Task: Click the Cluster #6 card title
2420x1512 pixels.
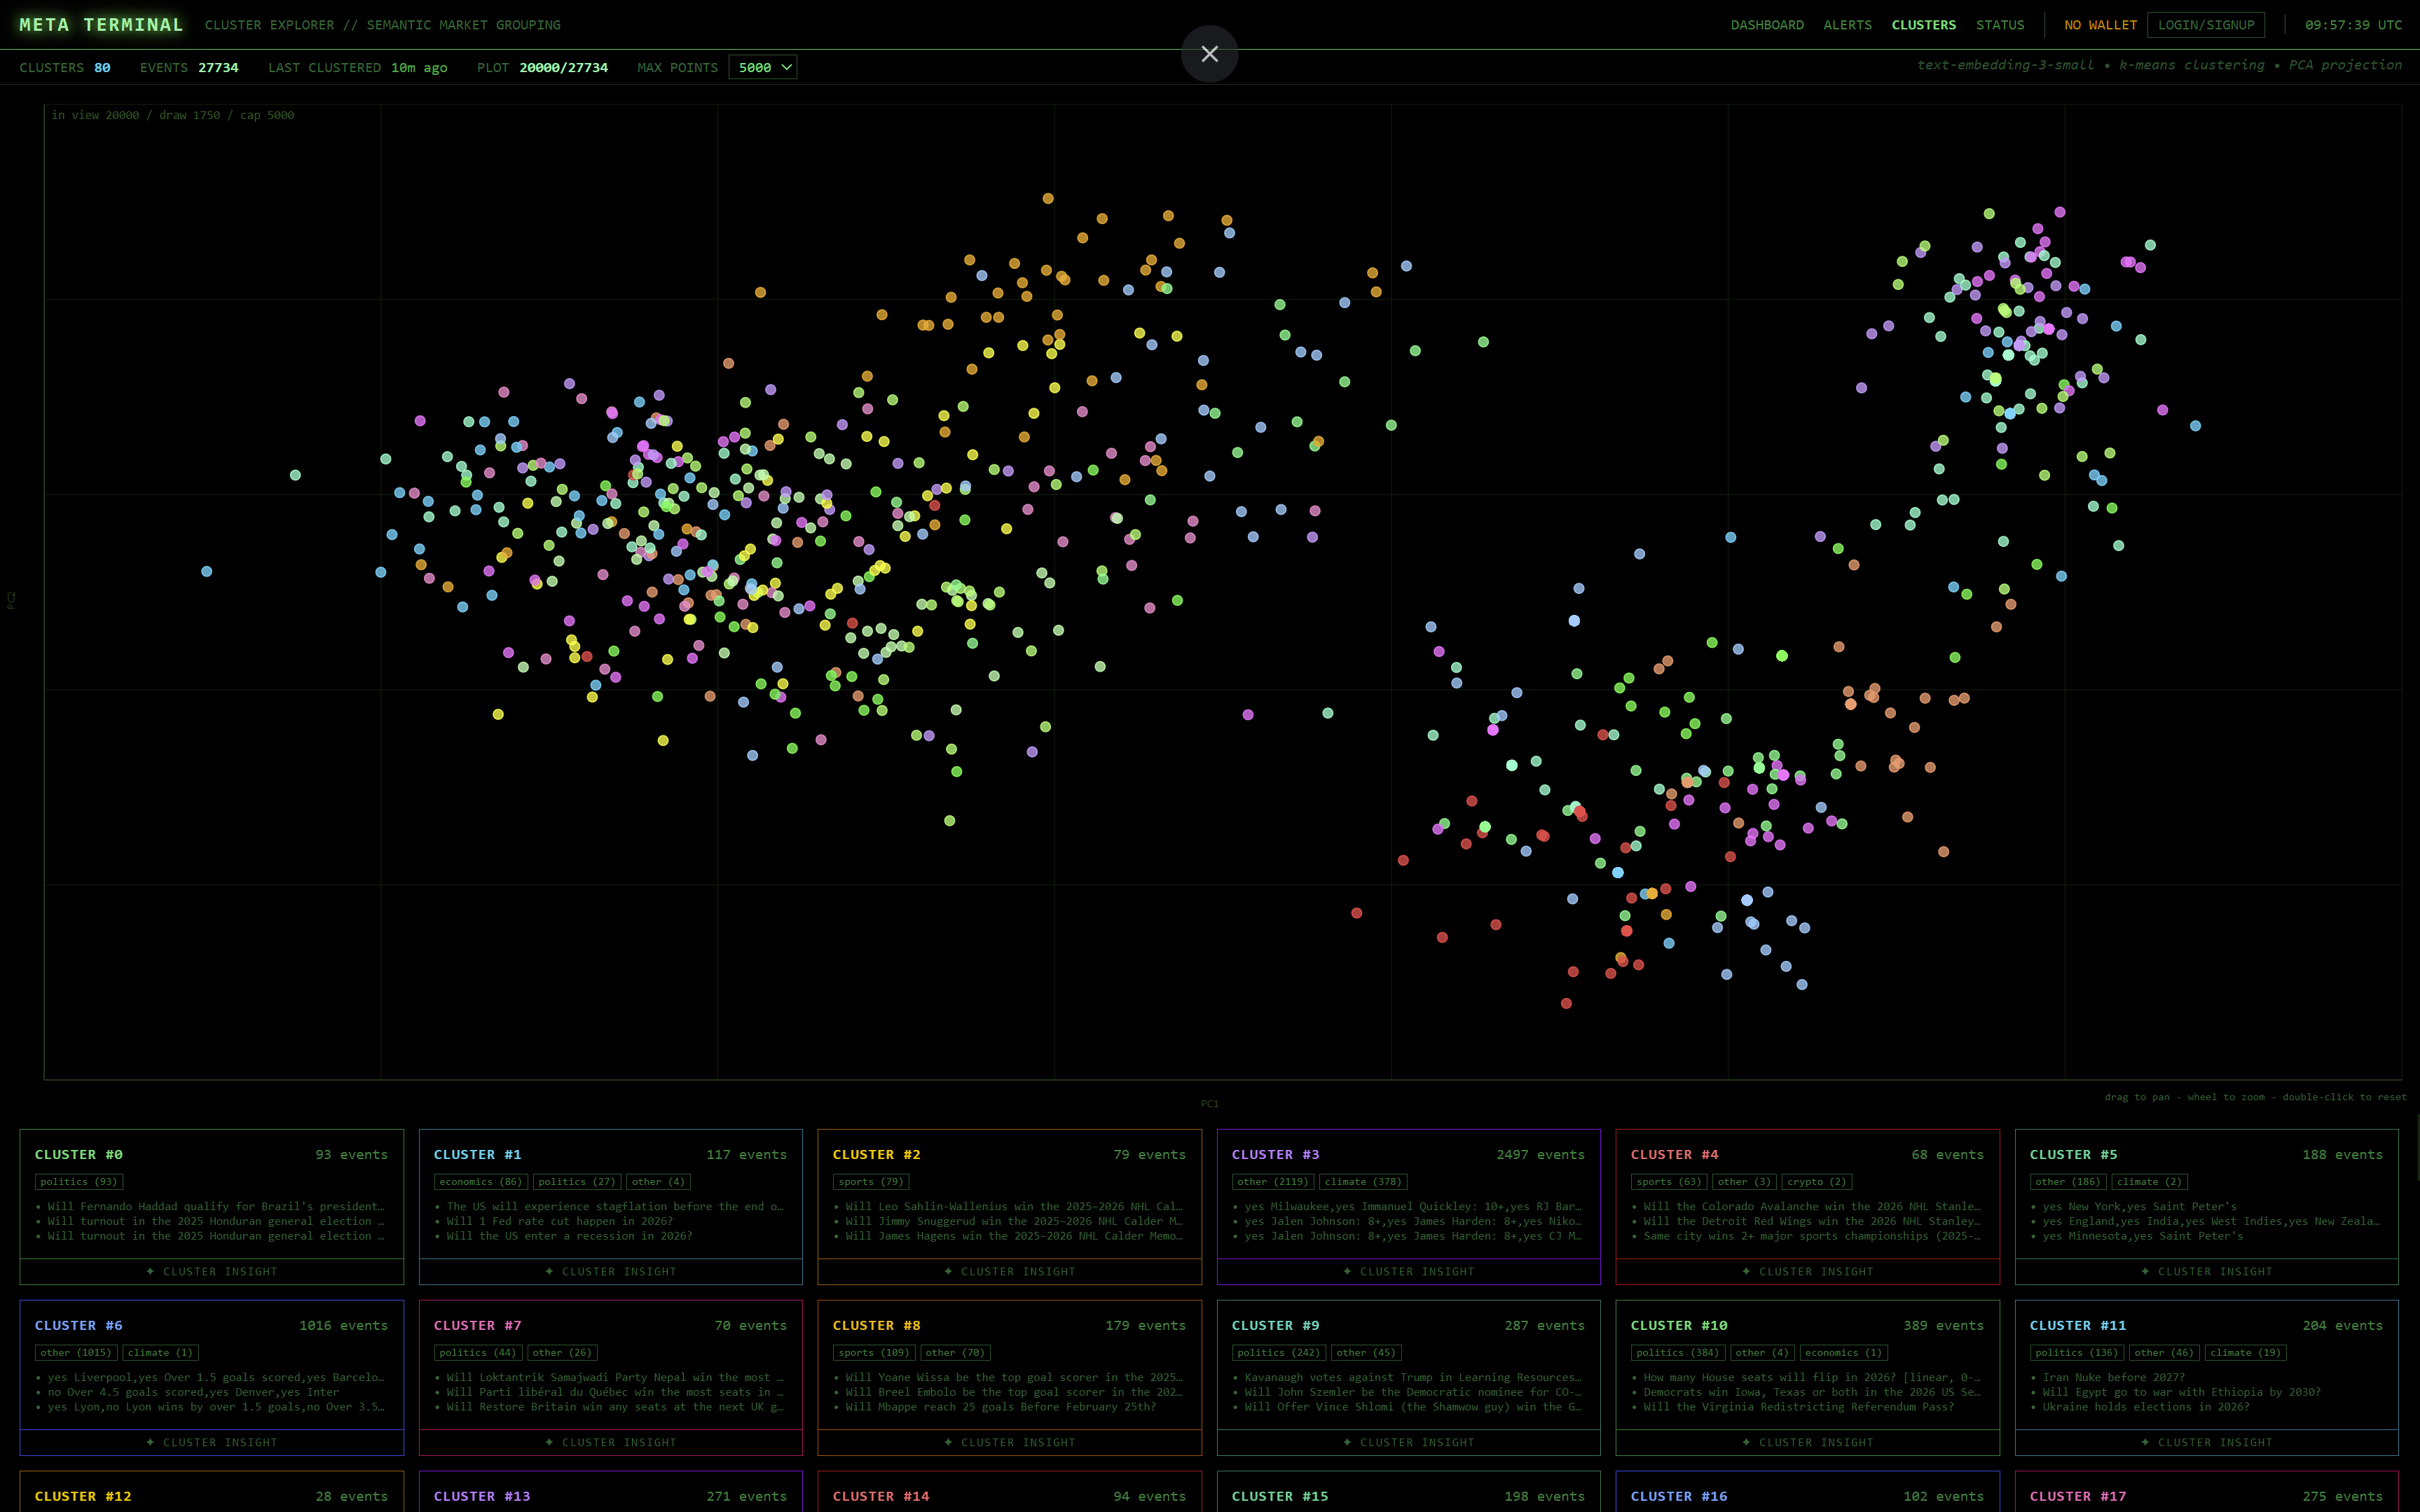Action: point(78,1325)
